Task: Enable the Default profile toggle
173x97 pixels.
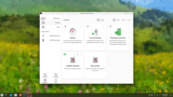Action: click(65, 26)
